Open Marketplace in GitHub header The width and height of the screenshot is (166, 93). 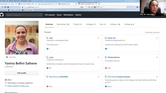pyautogui.click(x=68, y=15)
